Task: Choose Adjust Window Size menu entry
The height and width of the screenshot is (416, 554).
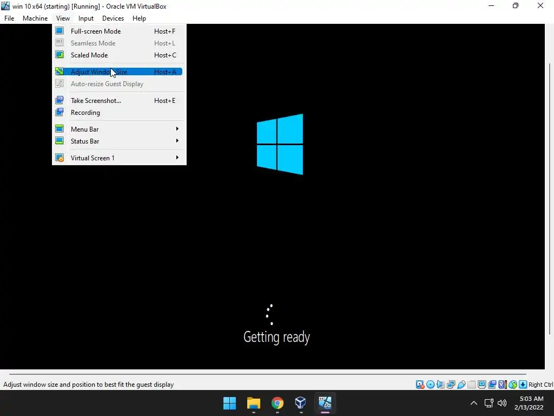Action: (x=118, y=72)
